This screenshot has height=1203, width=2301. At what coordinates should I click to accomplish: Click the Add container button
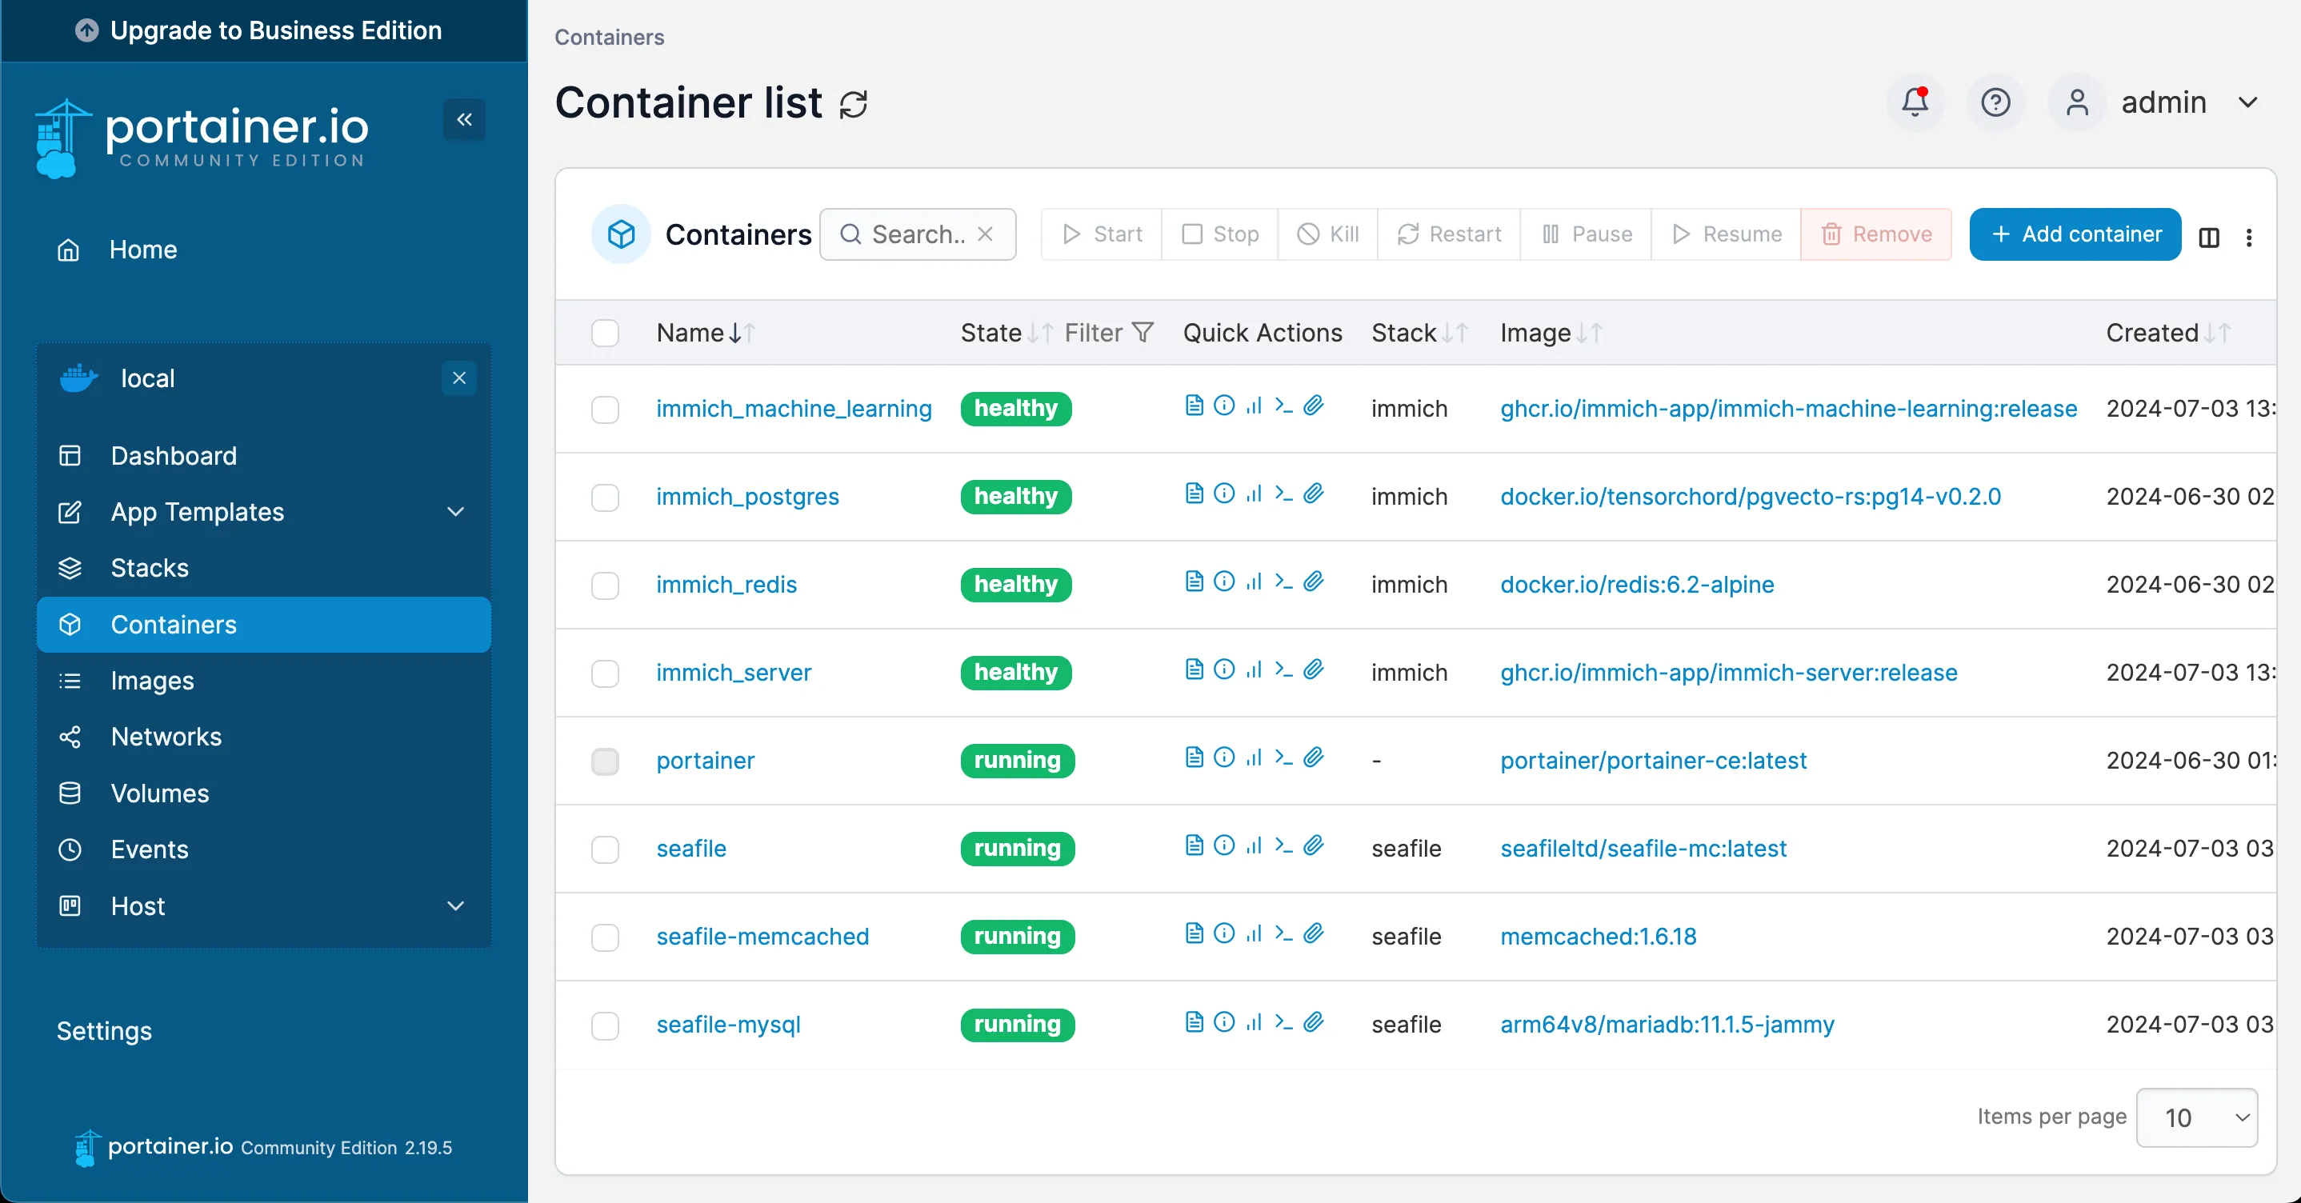coord(2074,234)
